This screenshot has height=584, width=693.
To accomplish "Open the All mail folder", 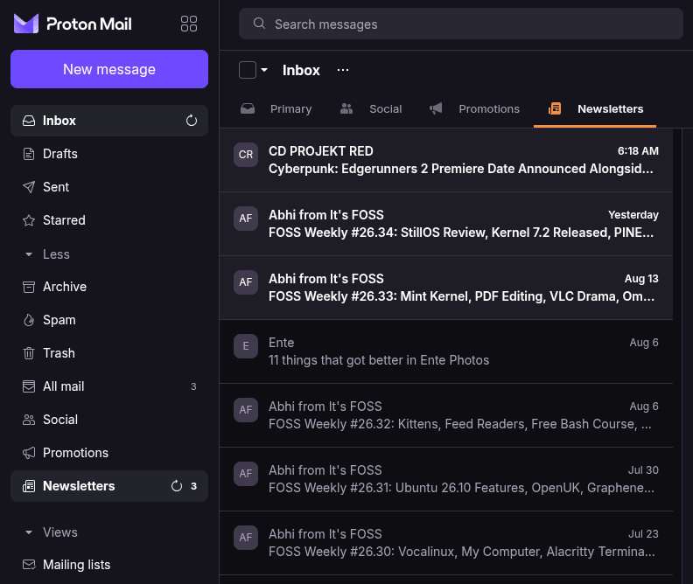I will coord(109,386).
